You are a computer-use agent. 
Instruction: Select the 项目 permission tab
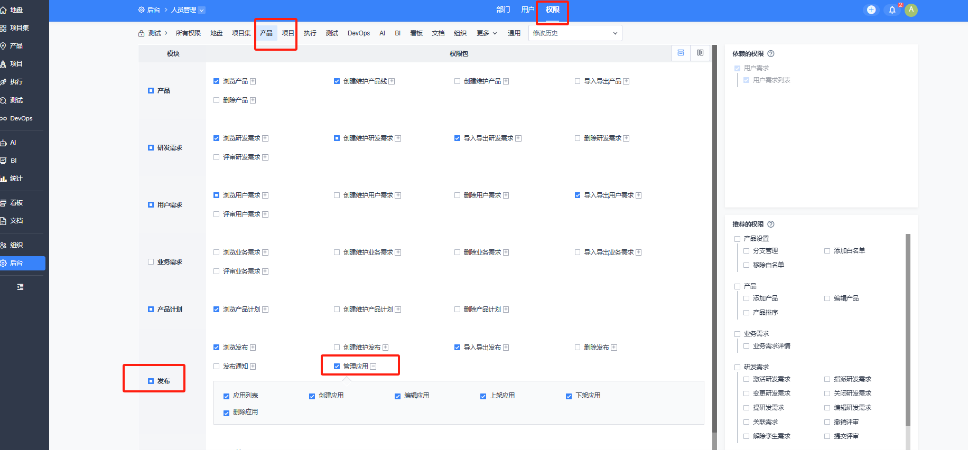288,33
